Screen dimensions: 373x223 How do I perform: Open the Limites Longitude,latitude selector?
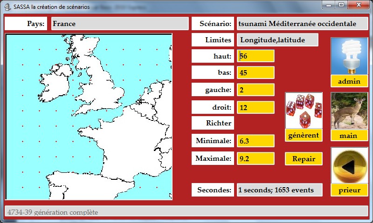click(x=277, y=40)
